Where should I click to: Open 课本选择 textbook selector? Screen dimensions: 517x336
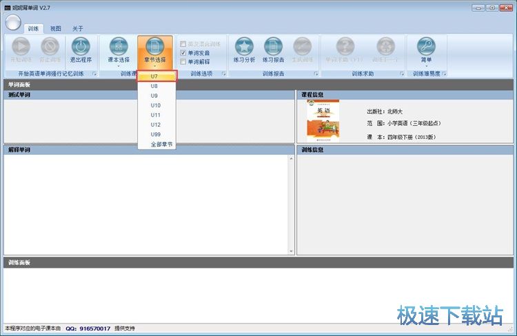119,47
